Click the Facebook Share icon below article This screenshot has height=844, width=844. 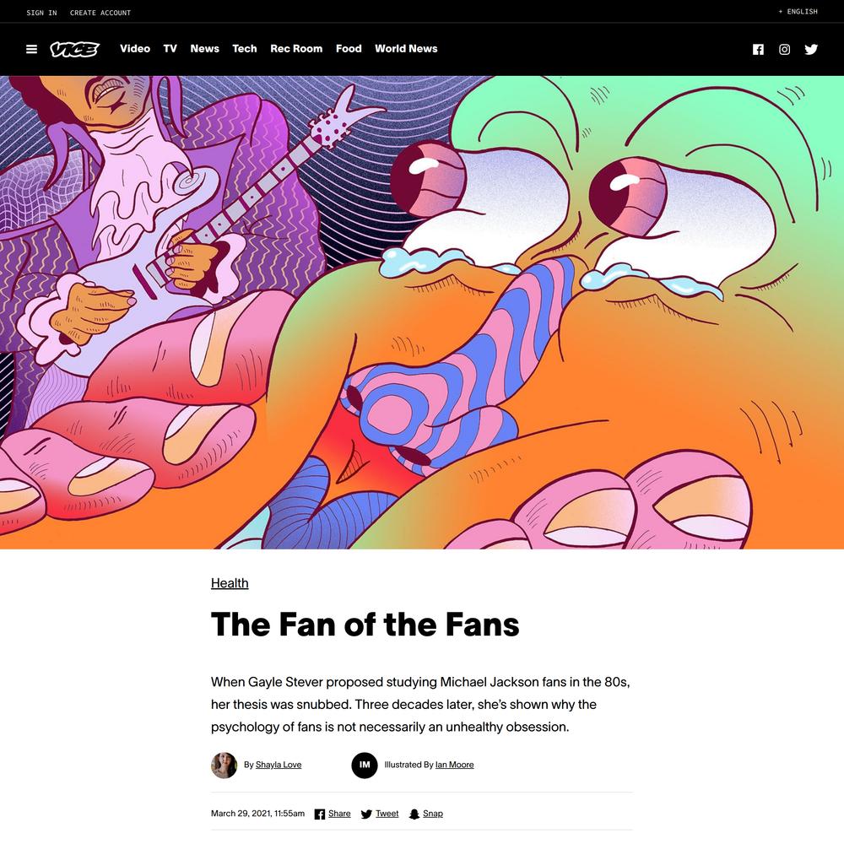point(319,814)
